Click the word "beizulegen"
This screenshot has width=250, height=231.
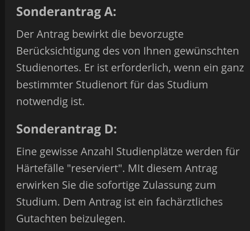[x=97, y=219]
